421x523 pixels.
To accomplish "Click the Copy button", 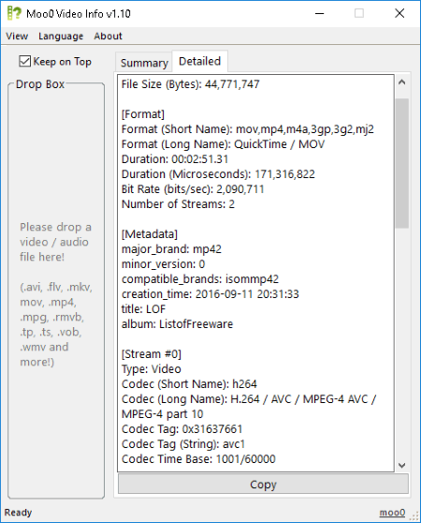I will pos(263,485).
